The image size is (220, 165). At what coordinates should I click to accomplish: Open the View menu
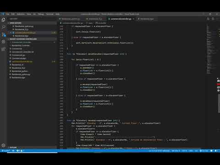pos(29,14)
